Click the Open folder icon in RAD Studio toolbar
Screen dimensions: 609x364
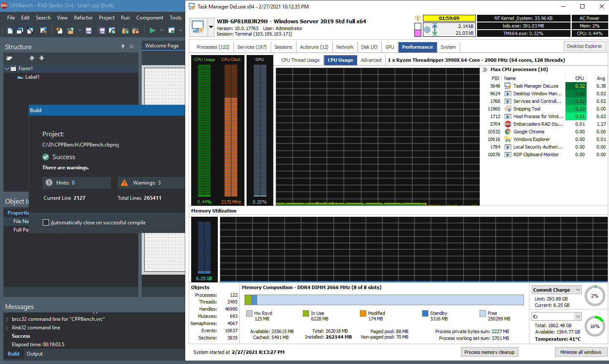pyautogui.click(x=70, y=30)
